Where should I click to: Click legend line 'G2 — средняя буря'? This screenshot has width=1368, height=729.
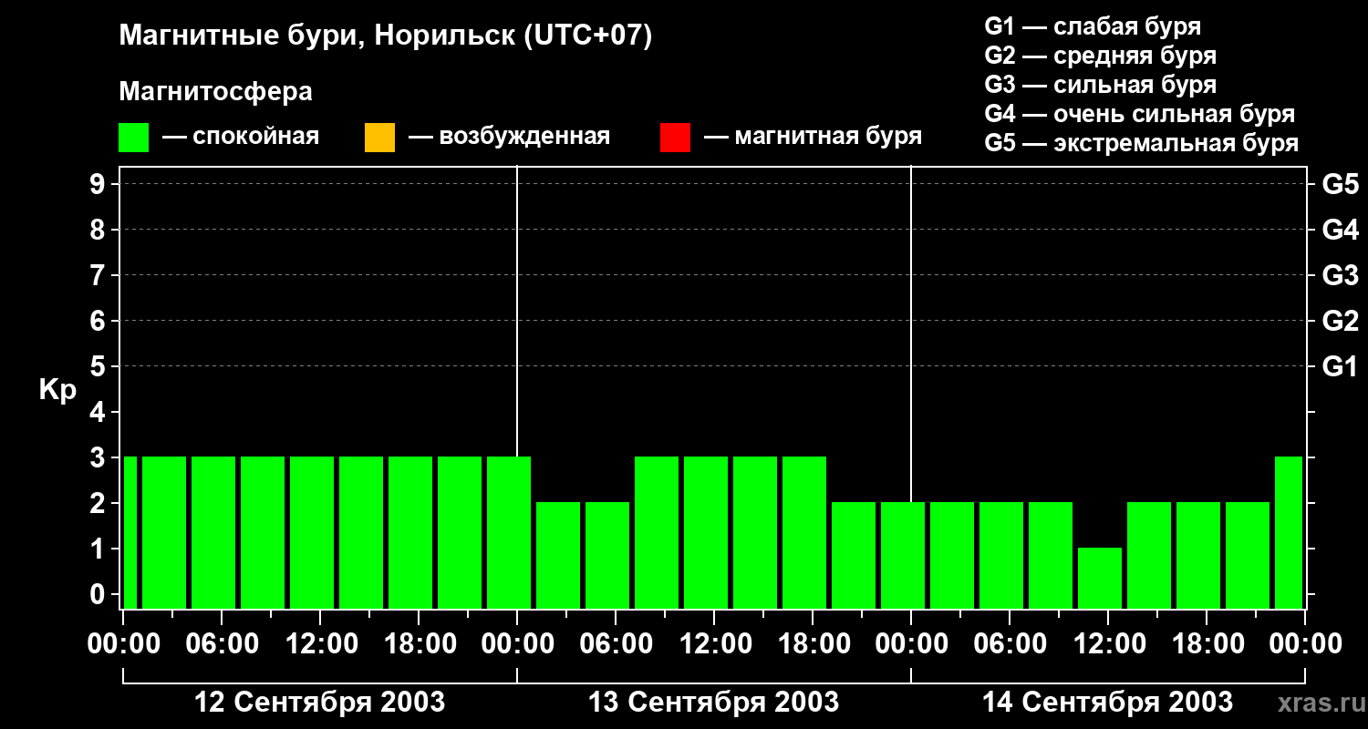point(1100,56)
